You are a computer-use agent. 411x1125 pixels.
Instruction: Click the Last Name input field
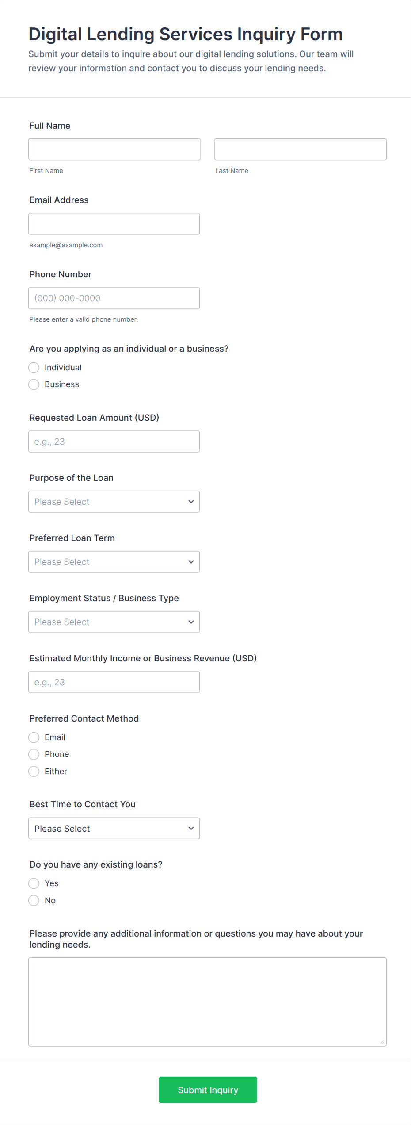300,149
